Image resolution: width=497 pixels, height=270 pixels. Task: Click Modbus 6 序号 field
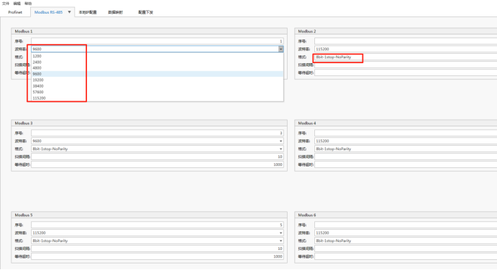(x=406, y=225)
